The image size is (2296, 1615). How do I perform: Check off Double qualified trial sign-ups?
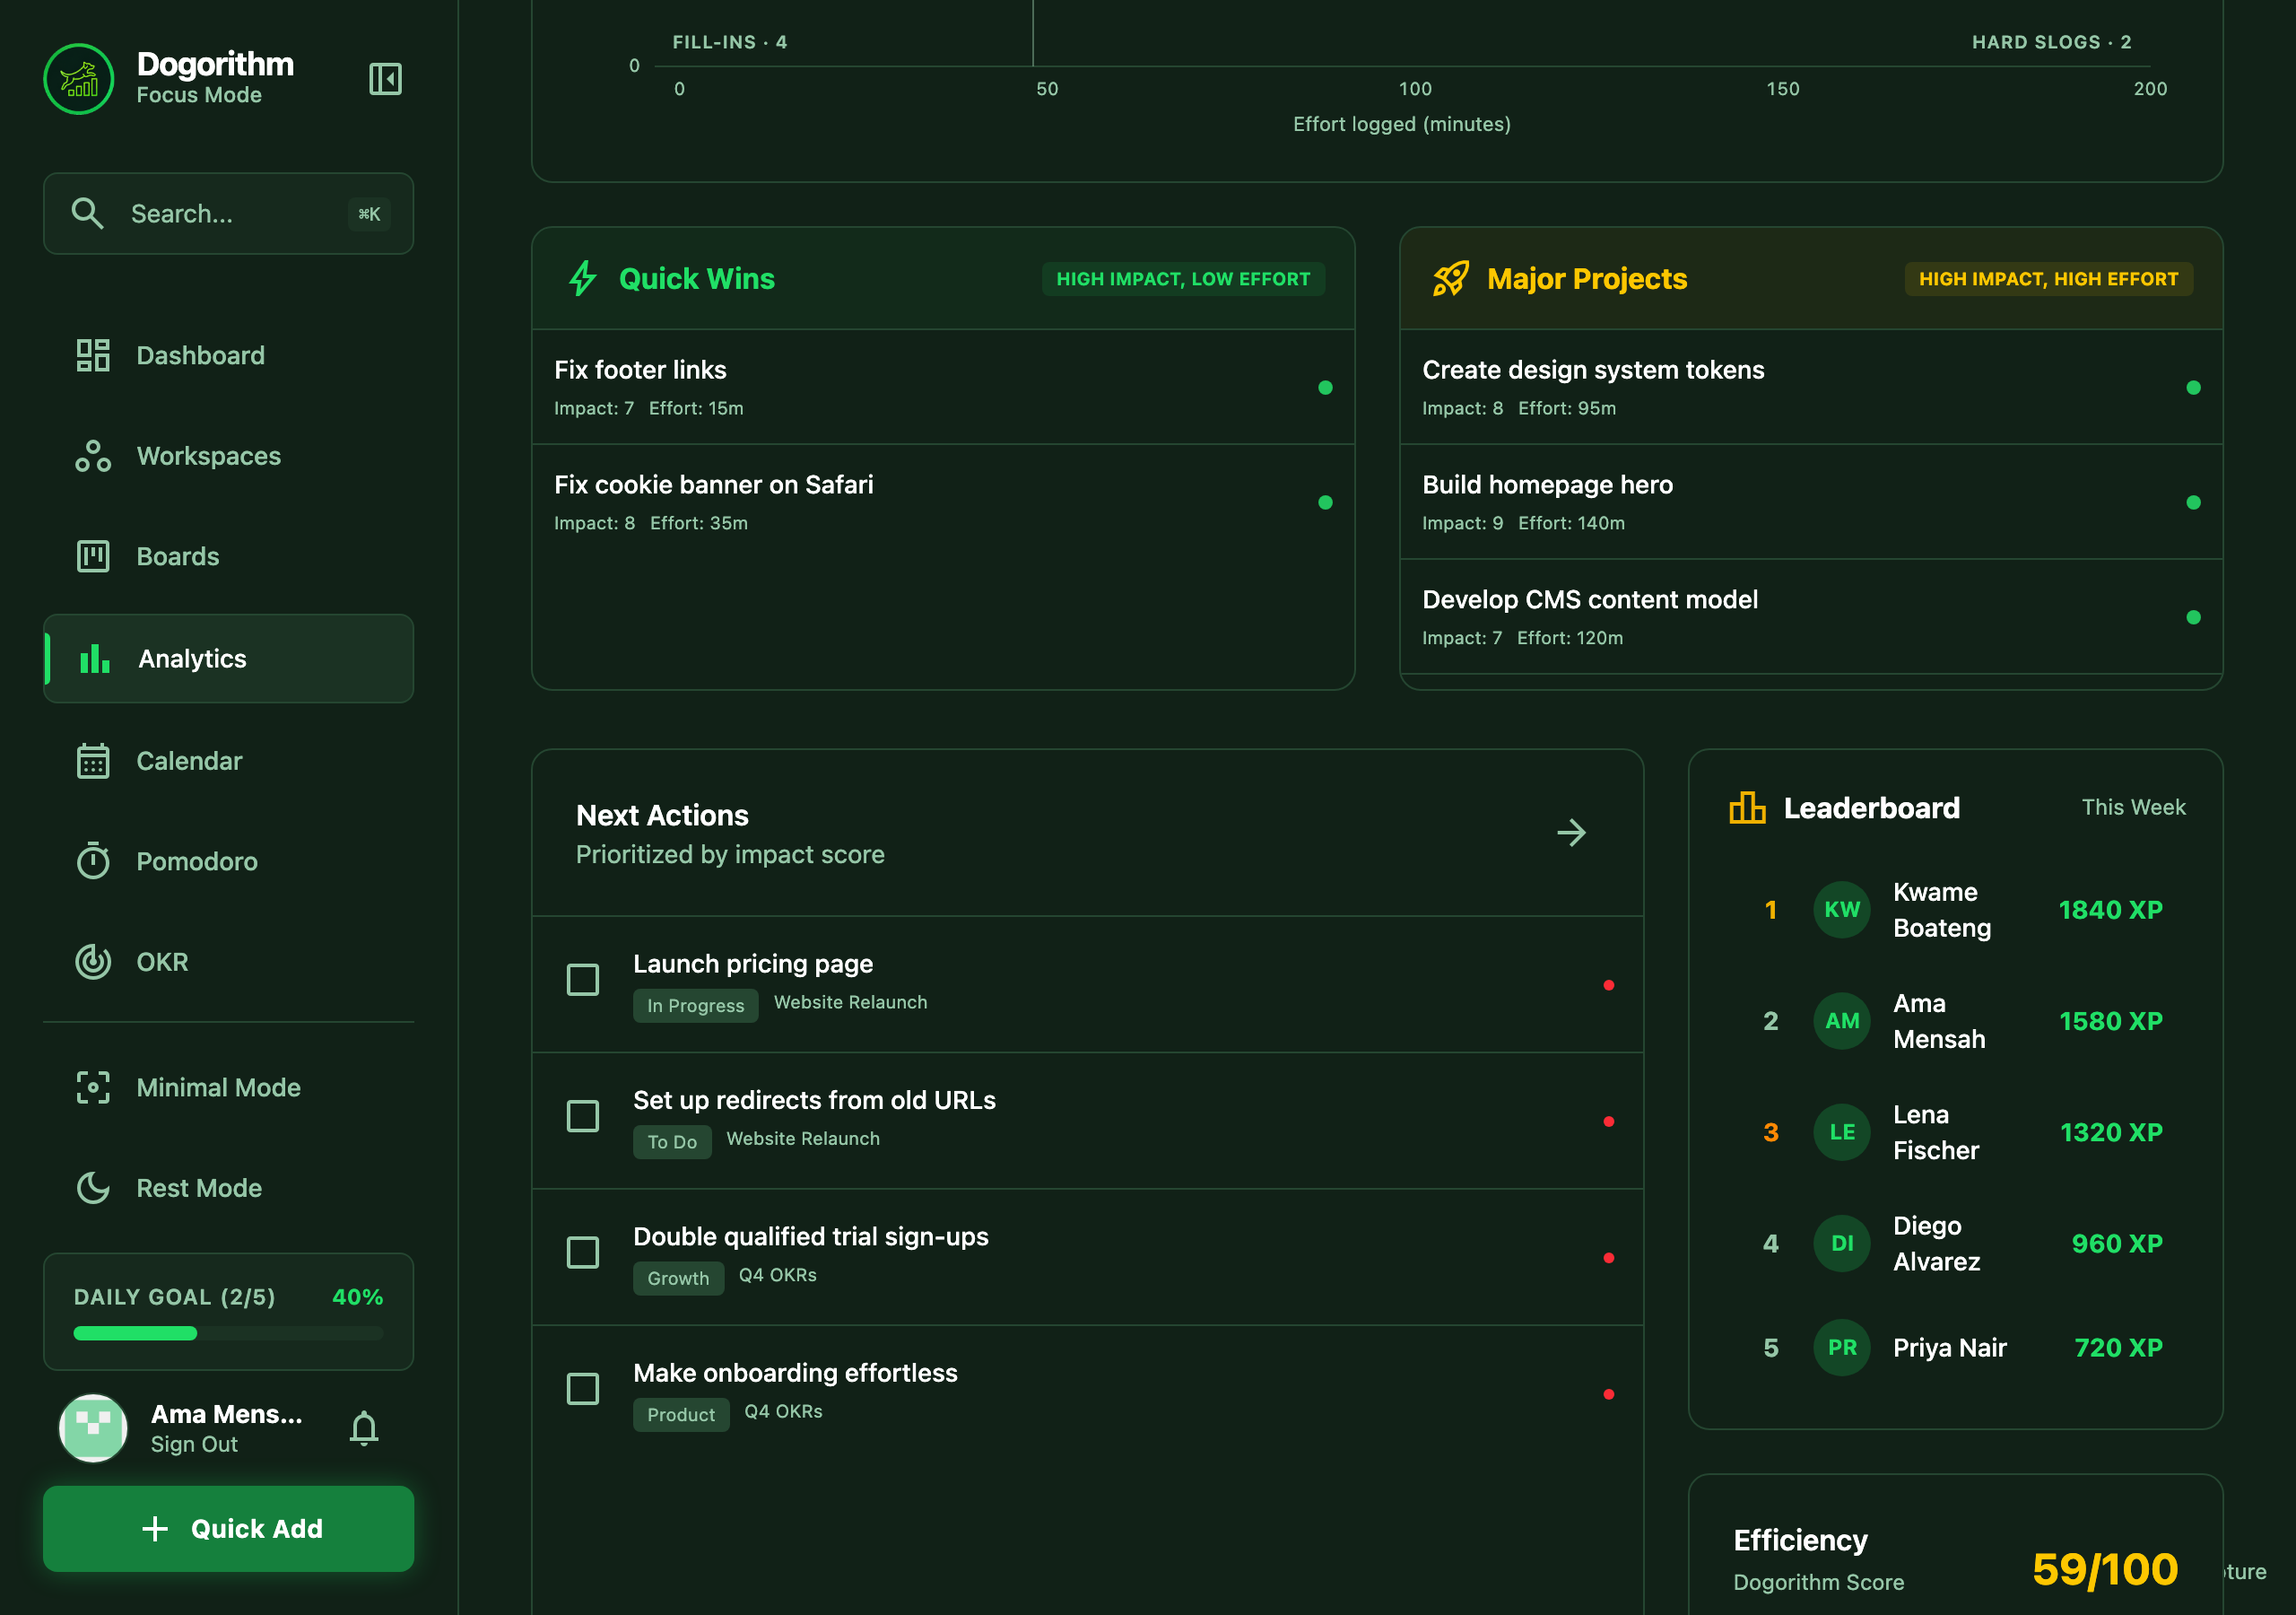583,1253
